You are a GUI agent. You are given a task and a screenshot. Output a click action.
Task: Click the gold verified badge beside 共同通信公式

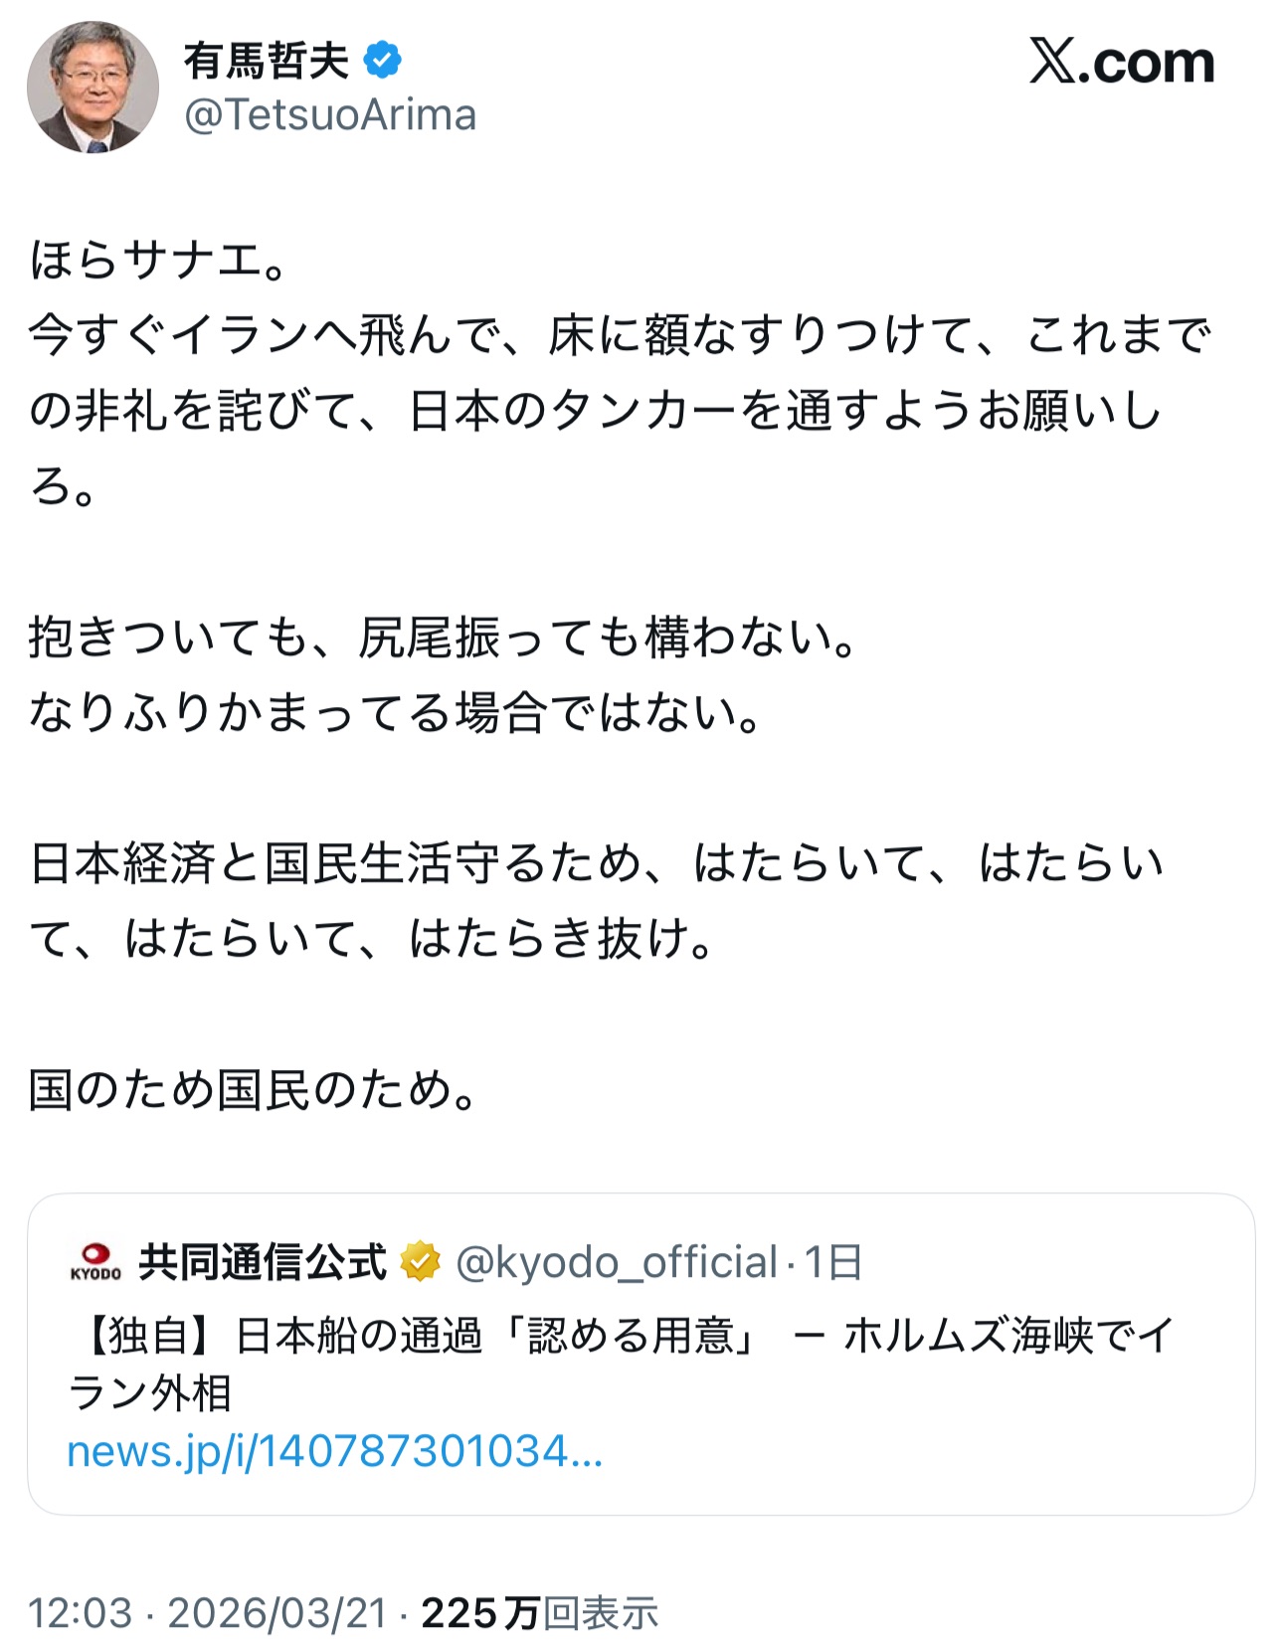coord(420,1262)
